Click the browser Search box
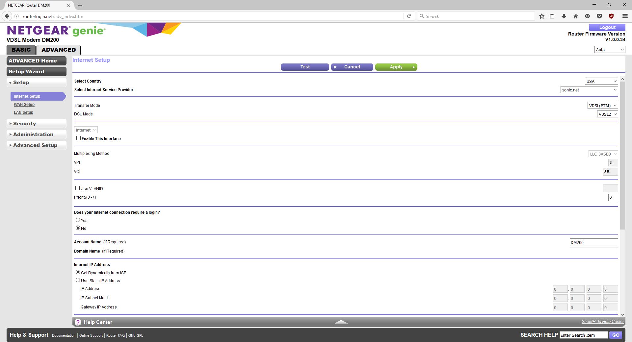 pyautogui.click(x=476, y=16)
